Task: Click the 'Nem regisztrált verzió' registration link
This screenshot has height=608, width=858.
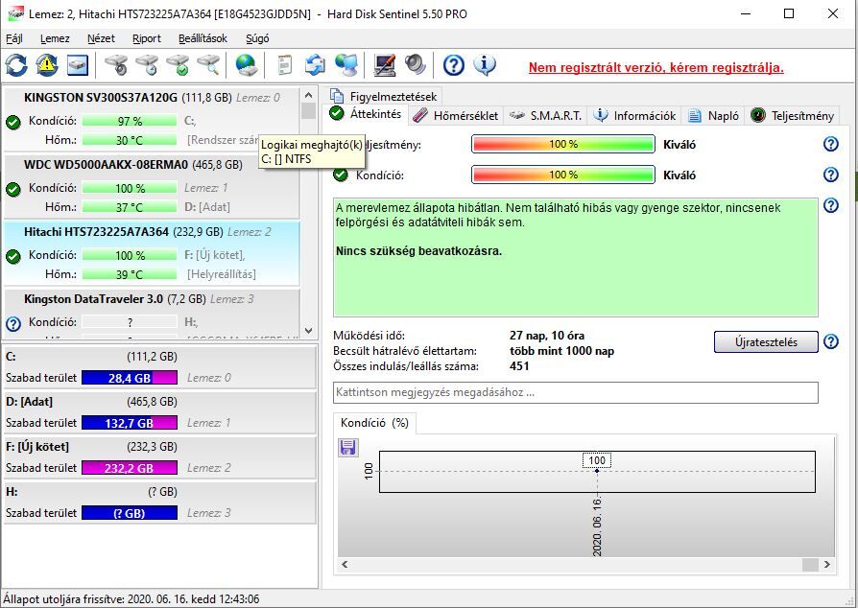Action: (655, 68)
